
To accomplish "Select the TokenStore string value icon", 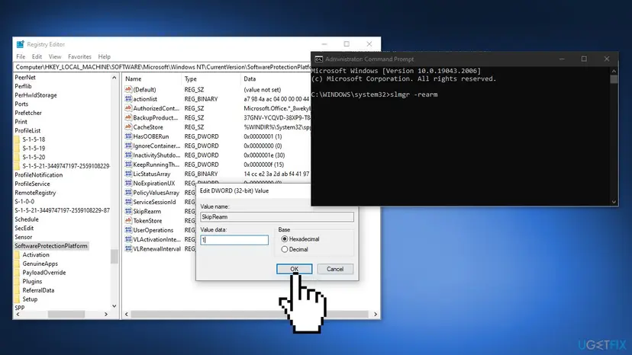I will click(128, 220).
